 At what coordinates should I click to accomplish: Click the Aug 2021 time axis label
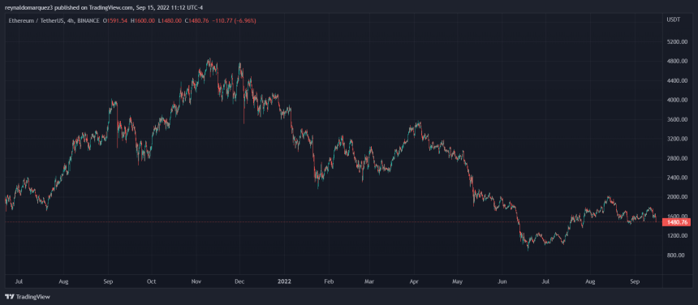[x=64, y=281]
